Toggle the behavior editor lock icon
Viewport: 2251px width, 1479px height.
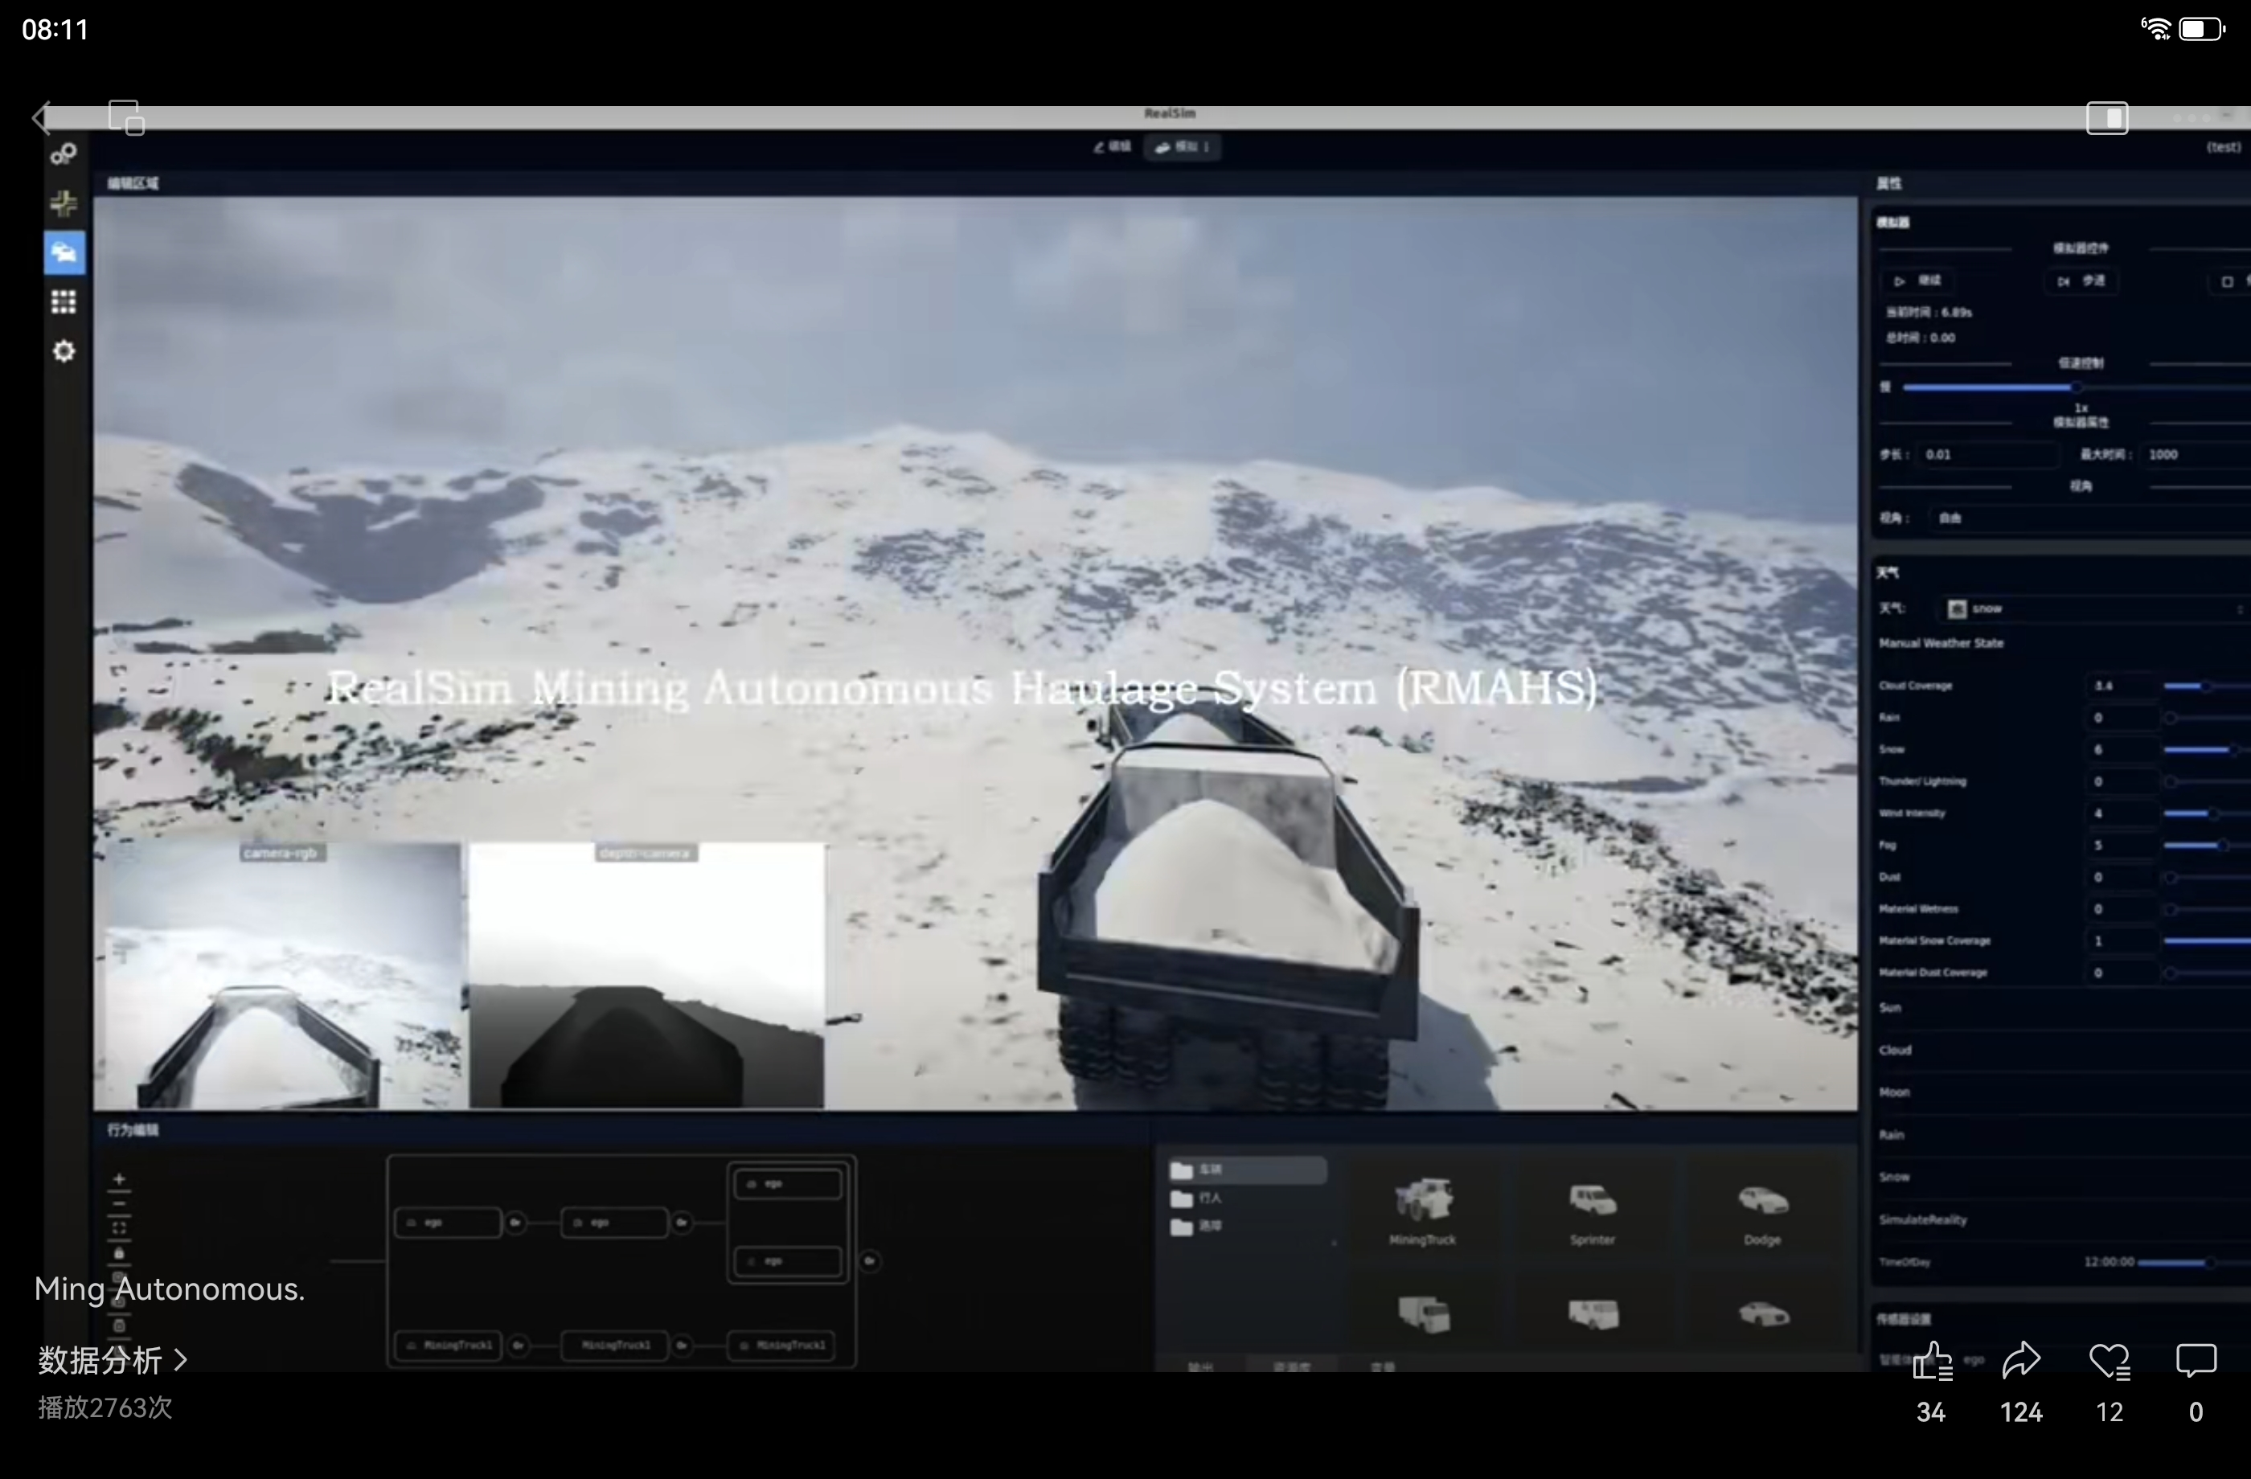pos(119,1254)
